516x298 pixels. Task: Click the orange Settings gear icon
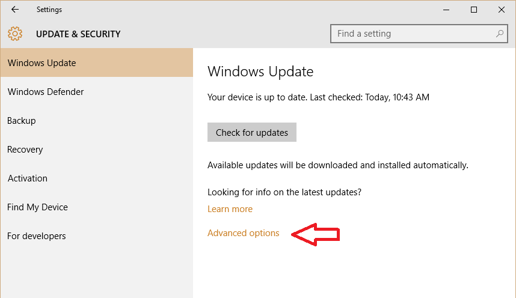(x=15, y=34)
